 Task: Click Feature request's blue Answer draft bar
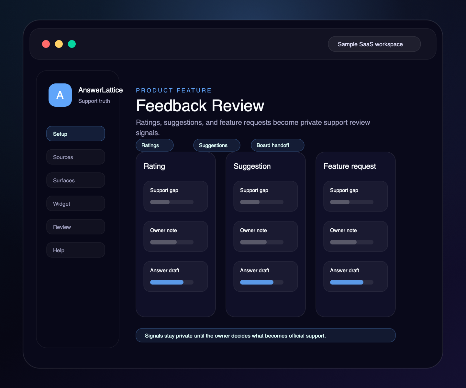(352, 282)
